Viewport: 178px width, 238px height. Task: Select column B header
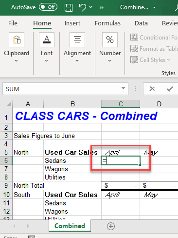[72, 104]
